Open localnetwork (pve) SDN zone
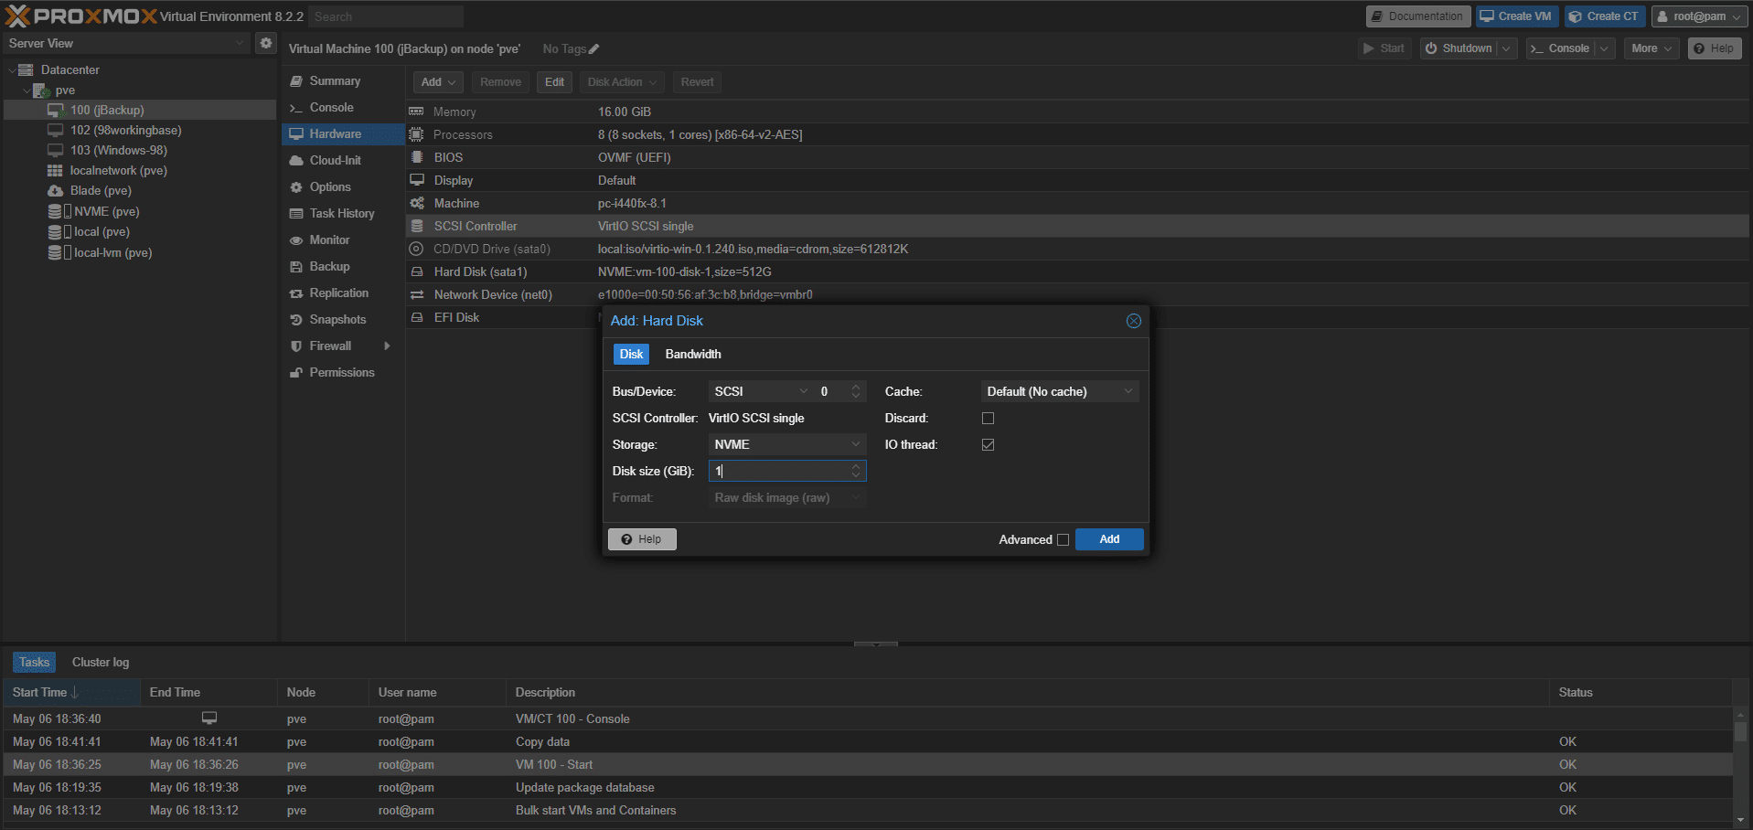The width and height of the screenshot is (1753, 830). tap(119, 170)
